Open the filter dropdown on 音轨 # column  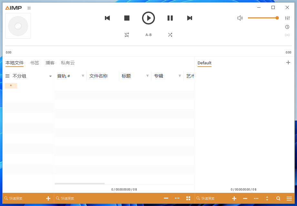click(x=83, y=76)
